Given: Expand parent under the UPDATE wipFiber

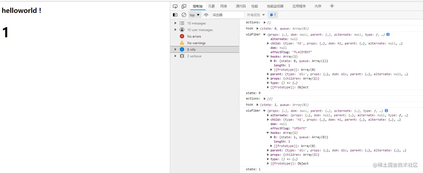Looking at the screenshot, I should (x=268, y=150).
